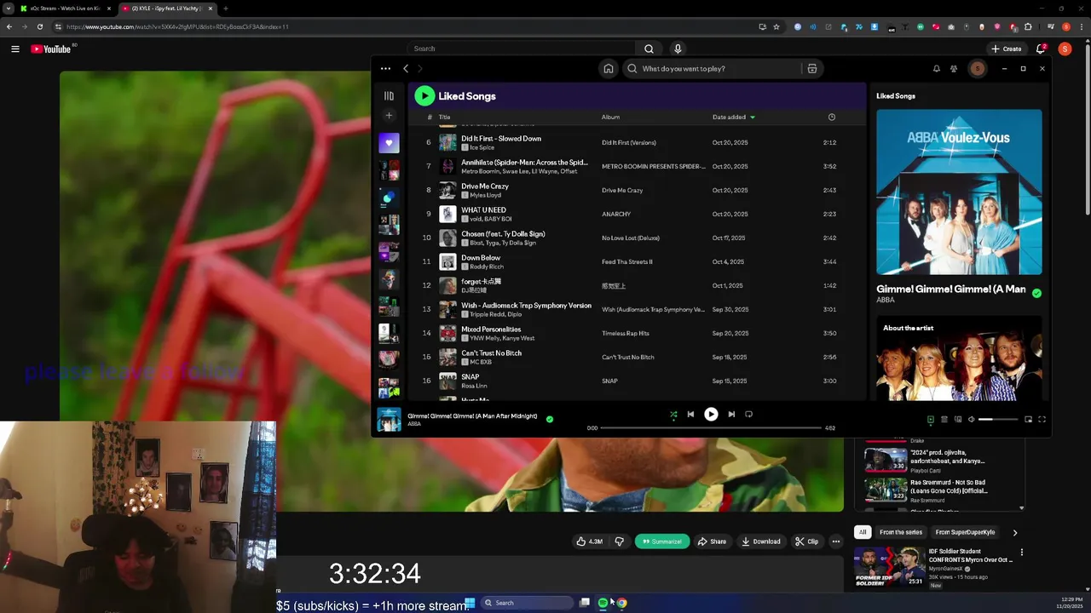This screenshot has width=1091, height=613.
Task: Open the Spotify mini player
Action: tap(1028, 419)
